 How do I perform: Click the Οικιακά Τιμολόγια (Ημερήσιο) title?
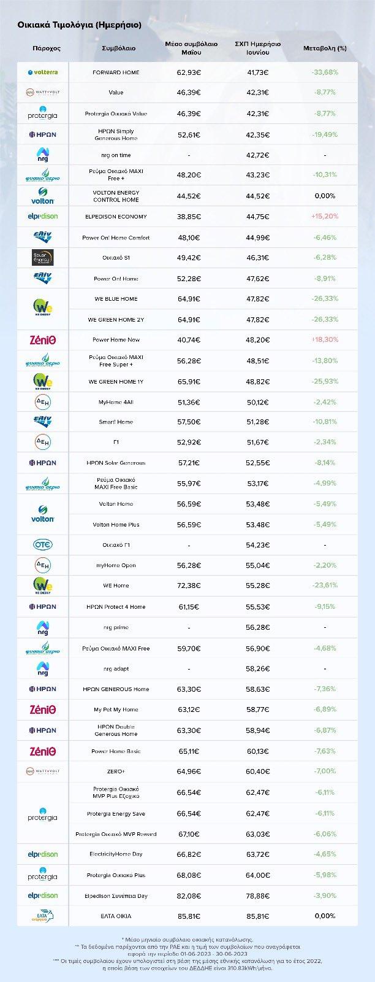pyautogui.click(x=80, y=25)
